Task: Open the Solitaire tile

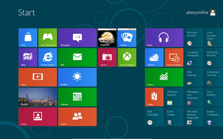Action: [127, 38]
